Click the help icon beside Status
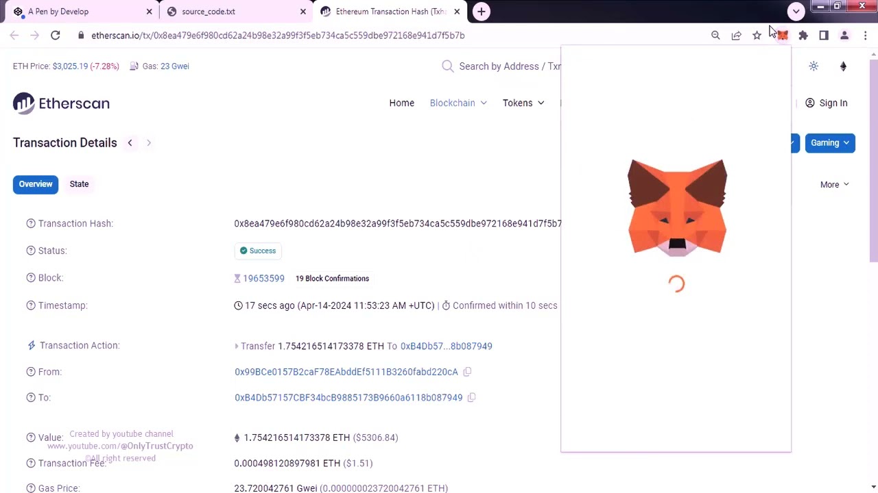Image resolution: width=878 pixels, height=493 pixels. tap(31, 251)
